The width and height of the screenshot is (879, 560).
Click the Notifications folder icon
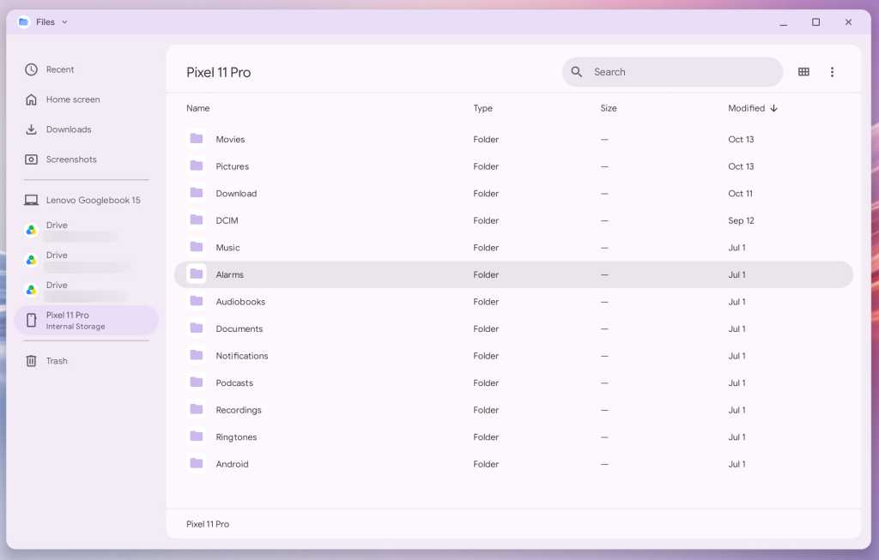coord(197,355)
